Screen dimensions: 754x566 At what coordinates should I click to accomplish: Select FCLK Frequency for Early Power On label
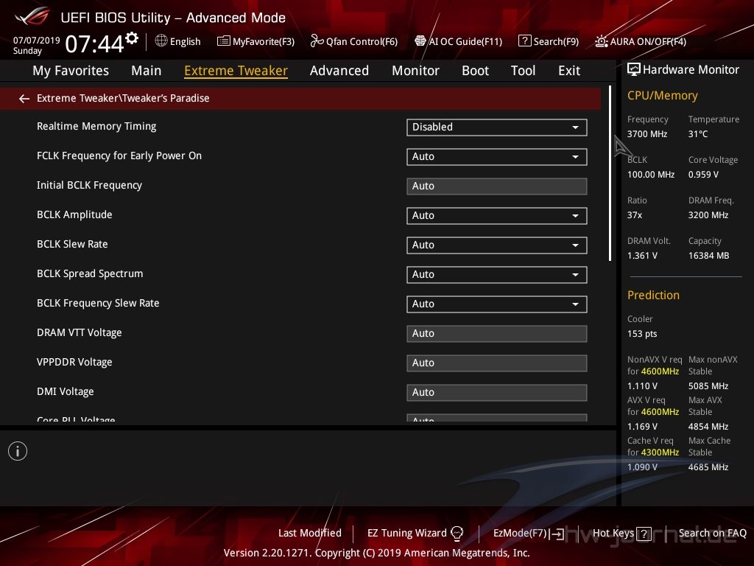(x=119, y=156)
